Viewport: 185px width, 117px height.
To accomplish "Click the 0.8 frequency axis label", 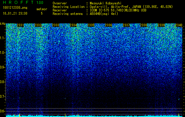I will click(2, 82).
